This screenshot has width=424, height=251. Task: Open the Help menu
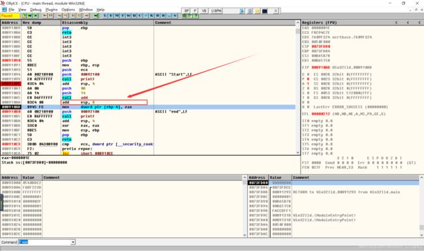tap(100, 10)
